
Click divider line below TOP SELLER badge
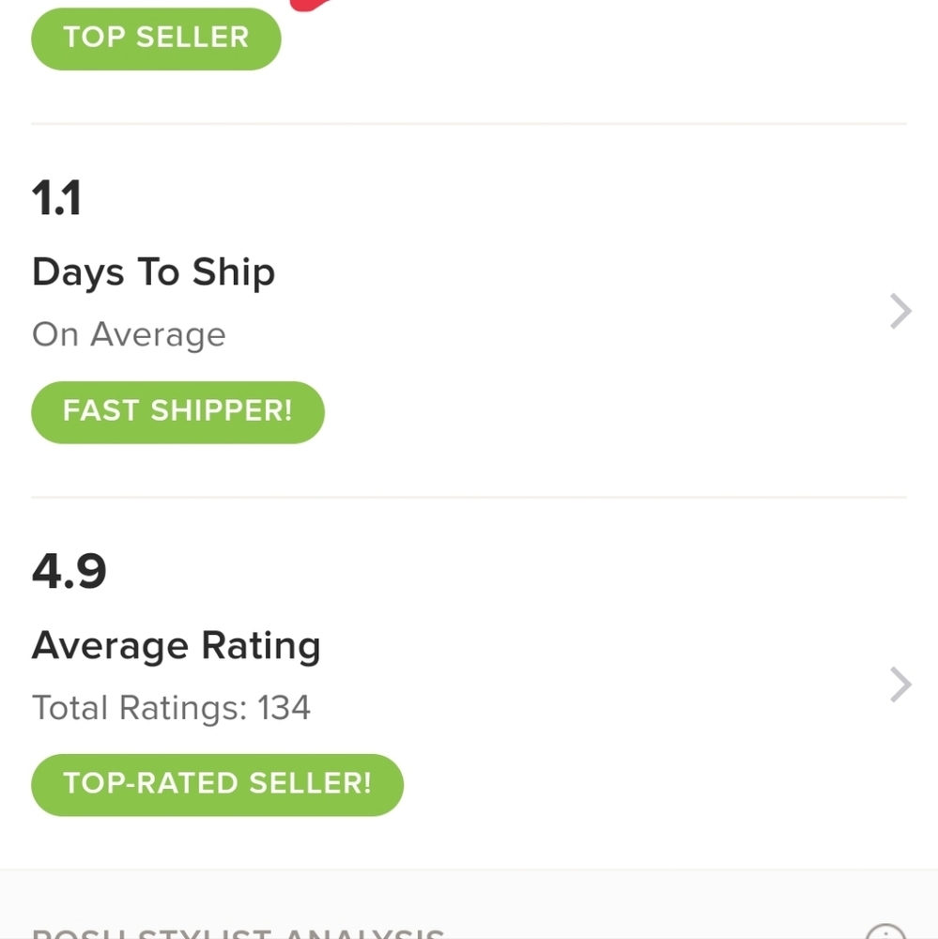(x=469, y=123)
